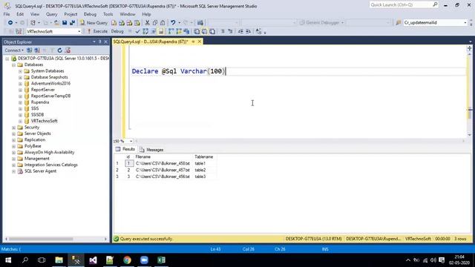Image resolution: width=475 pixels, height=267 pixels.
Task: Click the Refresh icon in Object Explorer
Action: point(59,50)
